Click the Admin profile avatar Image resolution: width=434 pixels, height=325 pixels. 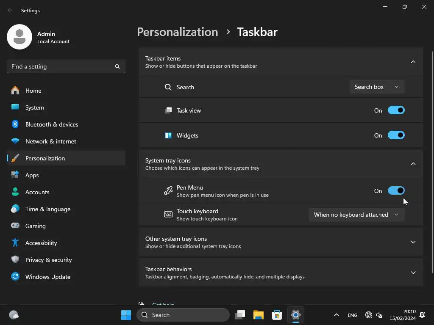19,37
